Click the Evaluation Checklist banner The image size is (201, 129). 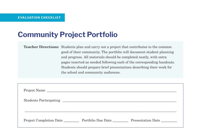39,18
